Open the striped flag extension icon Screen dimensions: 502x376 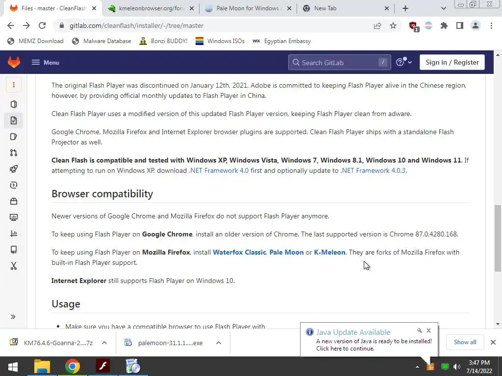428,25
